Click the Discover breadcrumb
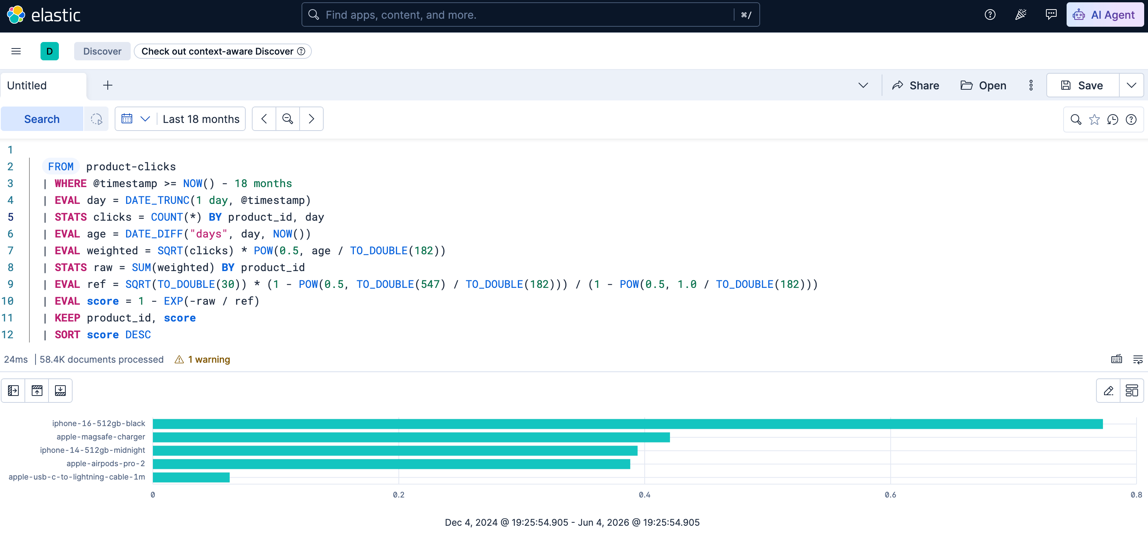The image size is (1148, 533). (x=102, y=51)
